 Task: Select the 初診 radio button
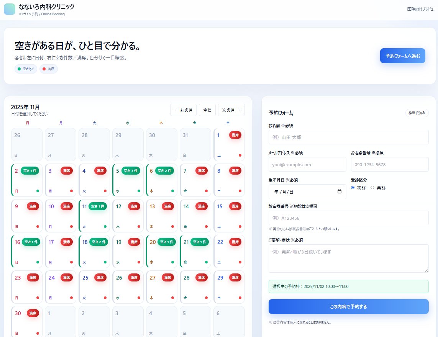[353, 188]
